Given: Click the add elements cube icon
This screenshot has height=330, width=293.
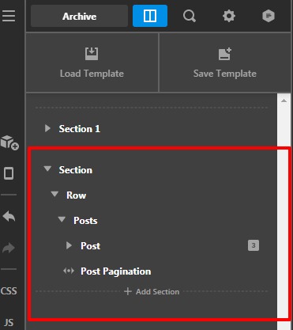Looking at the screenshot, I should pos(9,142).
